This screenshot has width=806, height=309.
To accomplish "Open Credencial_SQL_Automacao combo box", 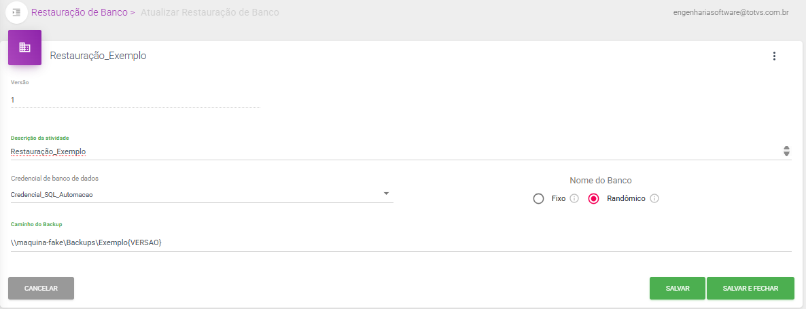I will (x=197, y=194).
